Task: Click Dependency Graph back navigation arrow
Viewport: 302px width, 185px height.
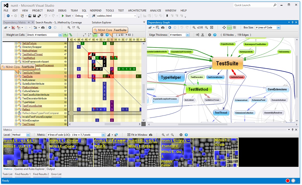Action: coord(170,28)
